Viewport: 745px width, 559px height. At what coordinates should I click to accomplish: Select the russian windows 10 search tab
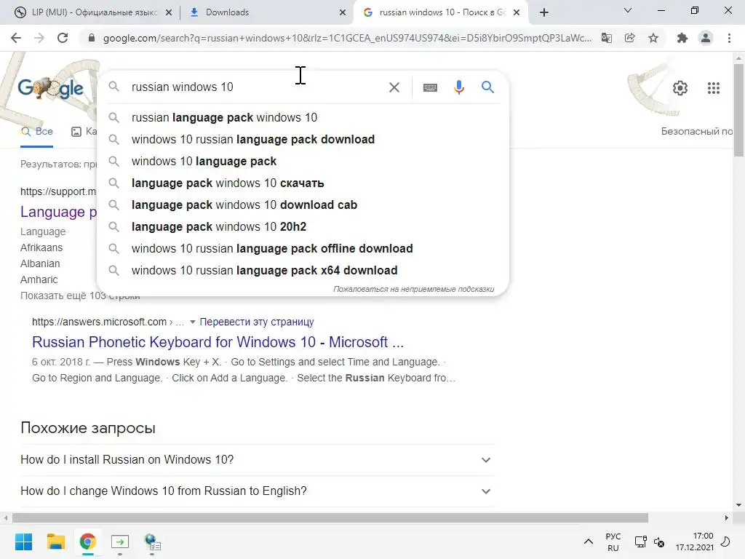(x=440, y=12)
